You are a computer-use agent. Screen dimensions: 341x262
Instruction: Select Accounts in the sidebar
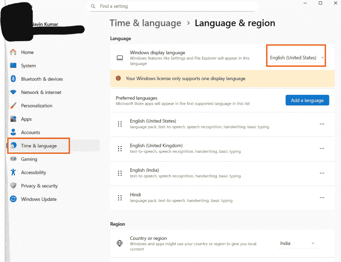tap(30, 132)
